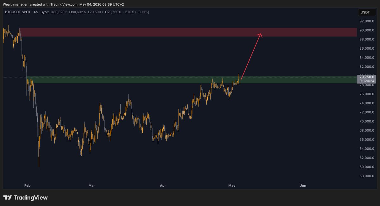
Task: Click the 68,000.0 price axis label
Action: coord(367,131)
